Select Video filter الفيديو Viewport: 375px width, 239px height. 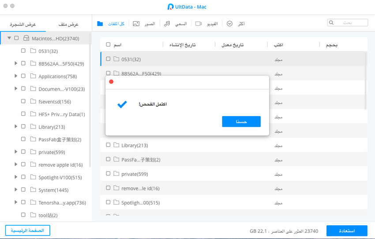212,24
